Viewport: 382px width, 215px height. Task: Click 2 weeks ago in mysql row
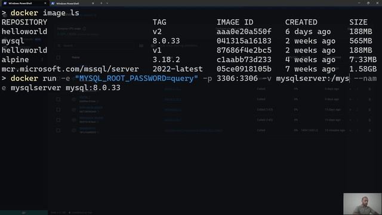pos(310,41)
